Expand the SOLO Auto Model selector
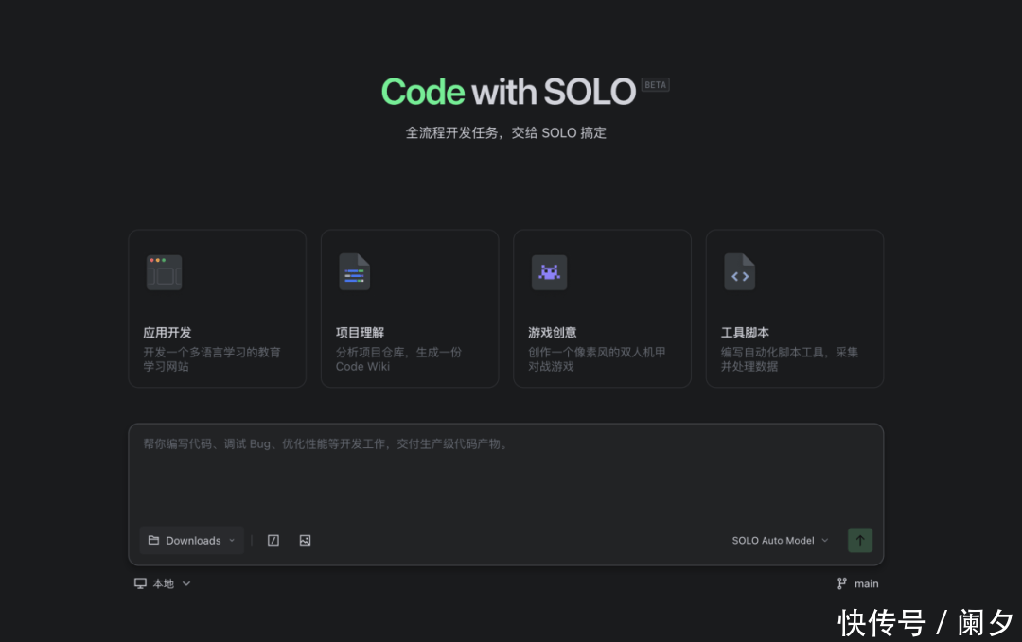Image resolution: width=1022 pixels, height=642 pixels. point(780,541)
